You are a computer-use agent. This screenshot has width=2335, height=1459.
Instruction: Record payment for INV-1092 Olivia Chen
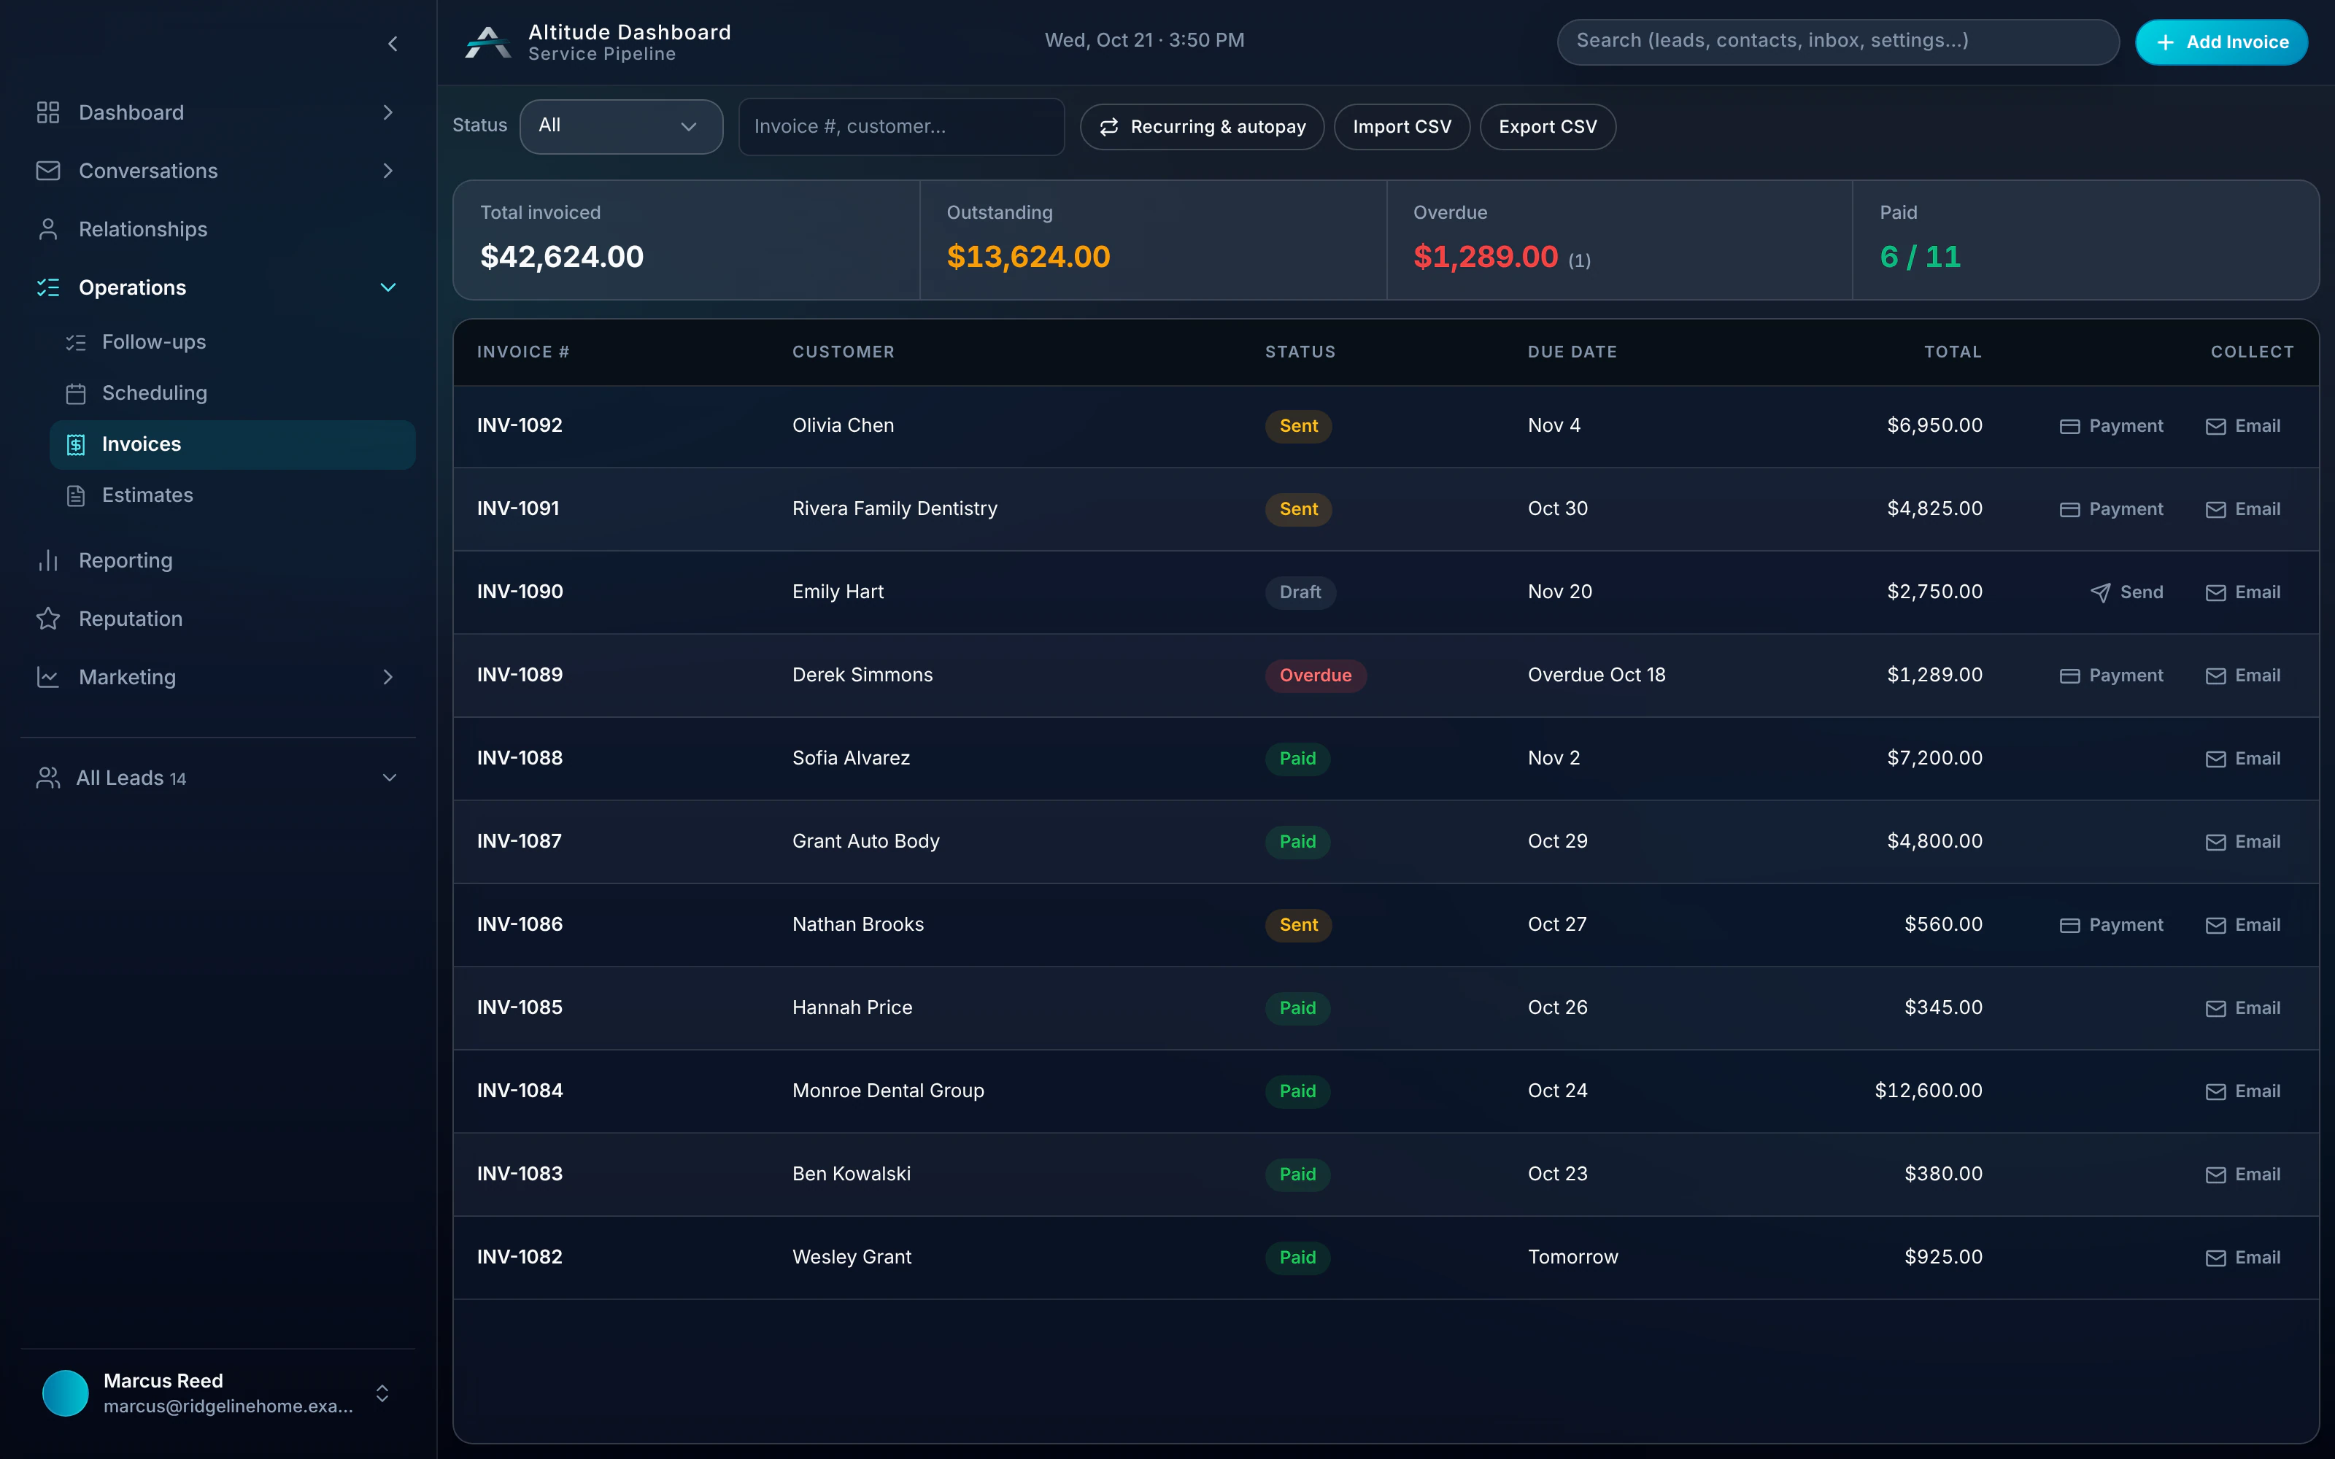pos(2111,425)
